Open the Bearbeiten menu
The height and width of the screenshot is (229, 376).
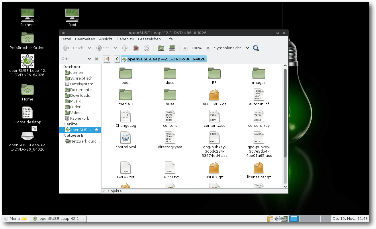coord(85,39)
